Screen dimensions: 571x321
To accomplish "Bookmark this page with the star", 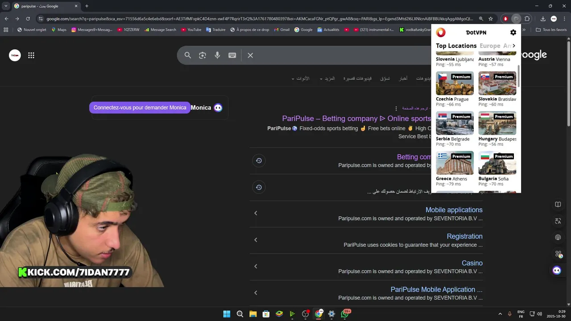I will click(491, 19).
